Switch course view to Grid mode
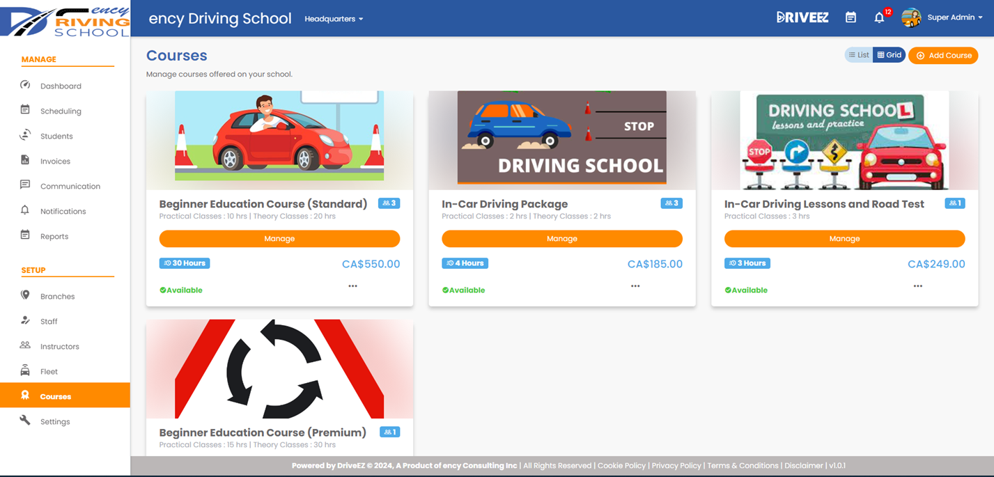 click(889, 54)
